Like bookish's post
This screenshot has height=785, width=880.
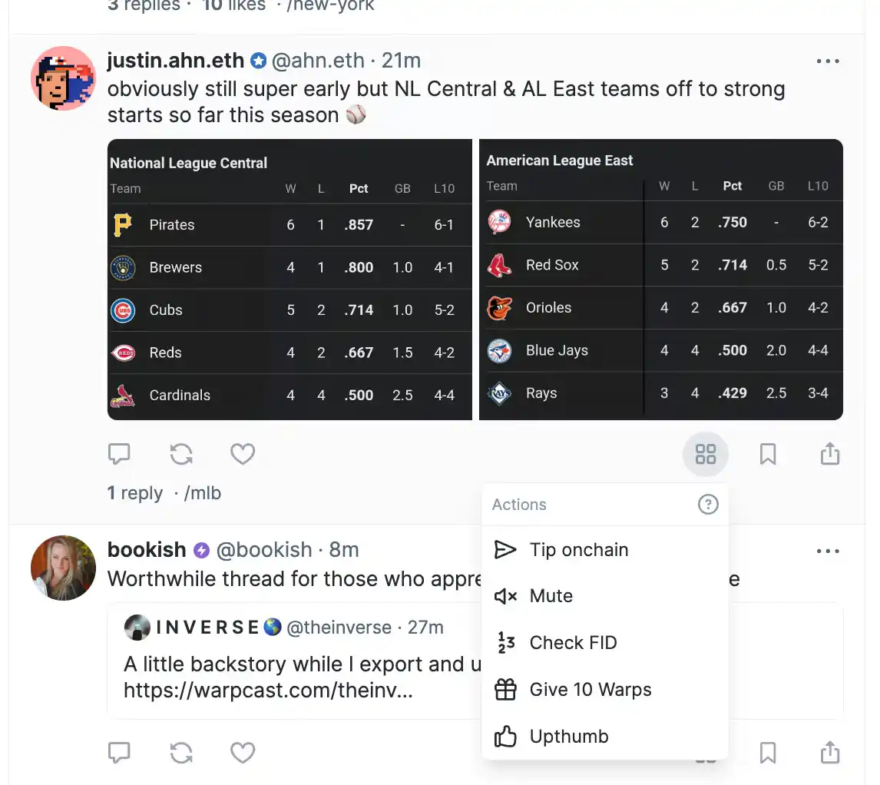pos(243,753)
